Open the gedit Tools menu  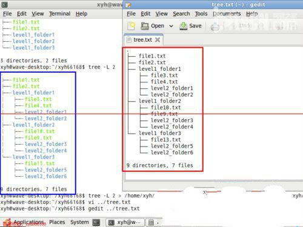(x=201, y=14)
